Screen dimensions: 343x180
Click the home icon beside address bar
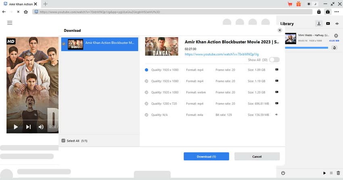[x=26, y=12]
